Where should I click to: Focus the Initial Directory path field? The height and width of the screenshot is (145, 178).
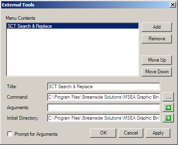point(104,118)
